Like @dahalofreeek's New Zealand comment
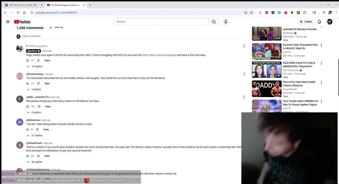Image resolution: width=339 pixels, height=184 pixels. 28,156
